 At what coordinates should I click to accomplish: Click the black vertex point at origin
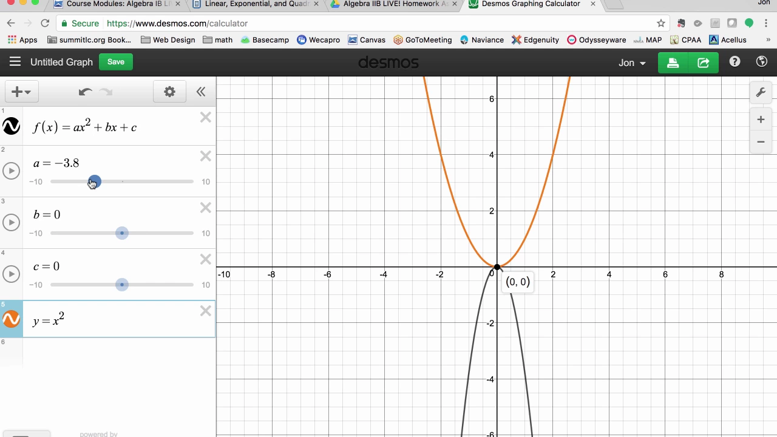click(x=497, y=267)
